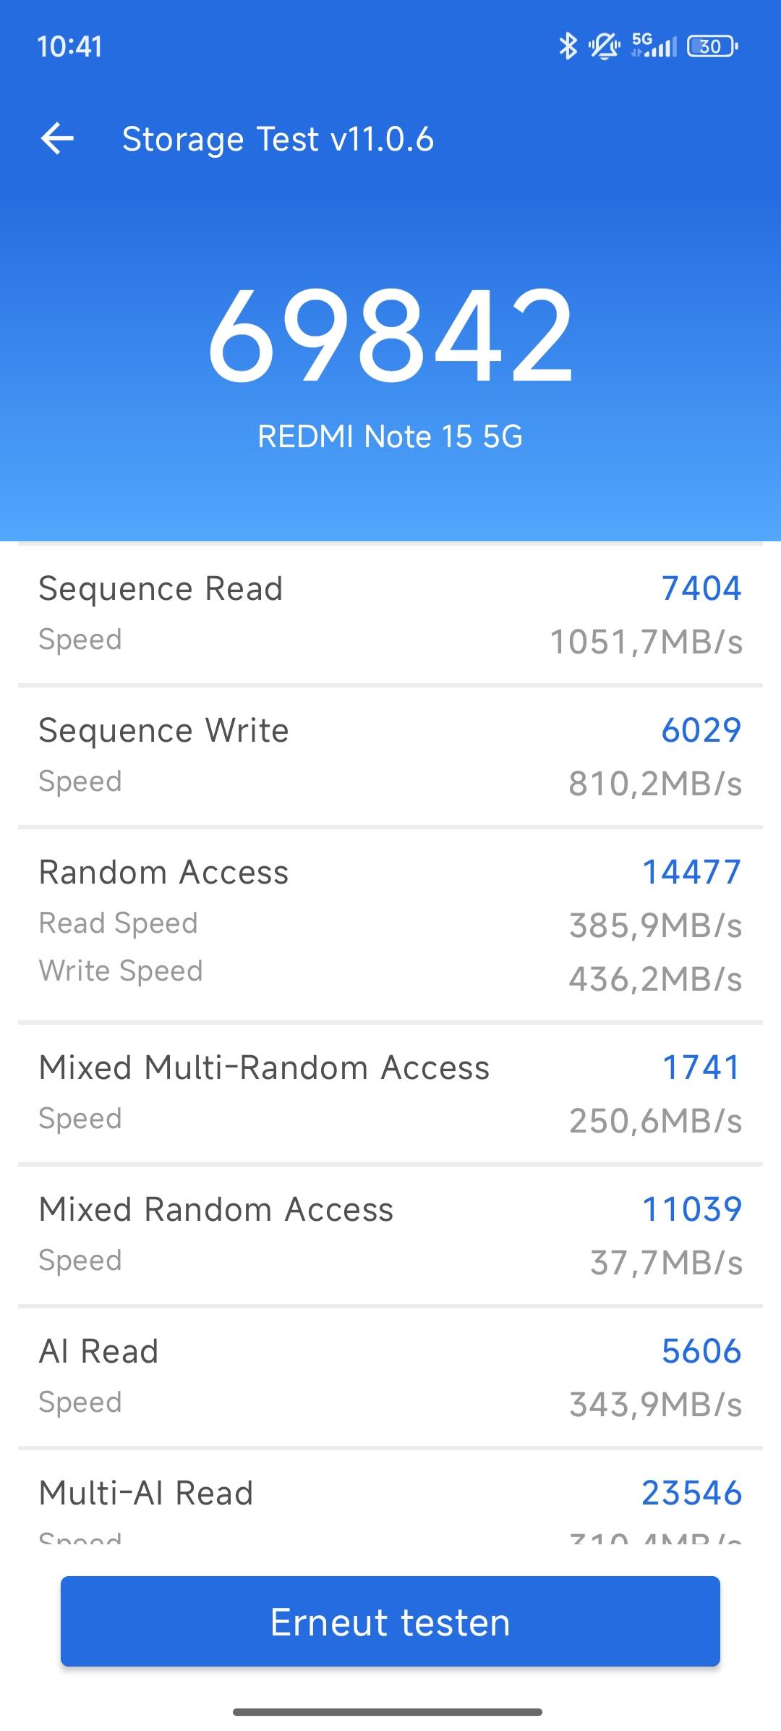
Task: Open the Mixed Multi-Random Access row
Action: 390,1093
